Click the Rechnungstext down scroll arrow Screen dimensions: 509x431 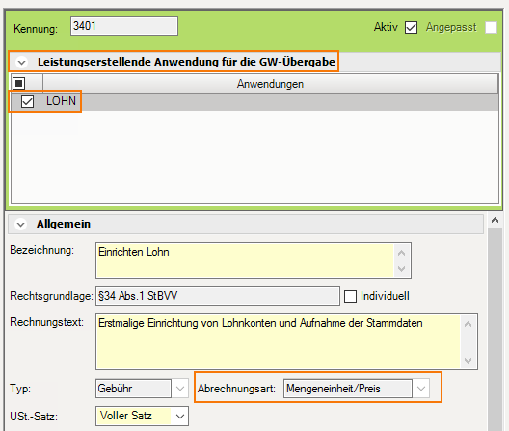click(x=469, y=361)
